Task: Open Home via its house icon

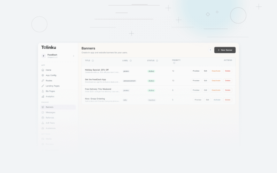Action: (43, 70)
